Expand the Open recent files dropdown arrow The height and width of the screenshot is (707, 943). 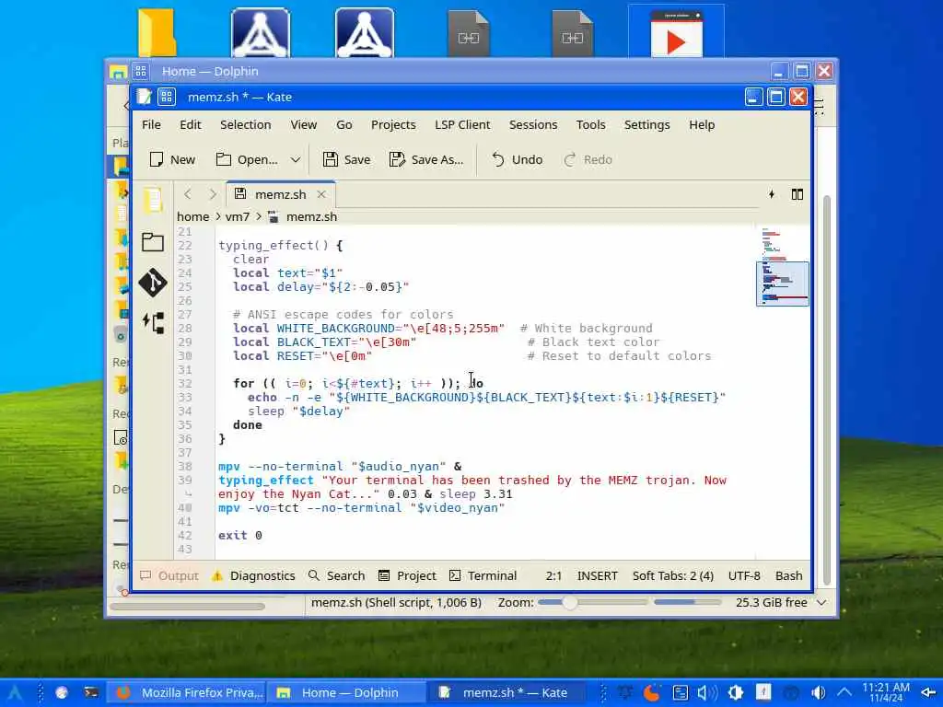tap(296, 159)
